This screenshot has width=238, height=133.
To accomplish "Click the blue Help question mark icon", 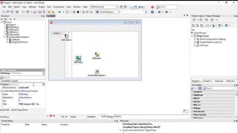I will coord(152,12).
